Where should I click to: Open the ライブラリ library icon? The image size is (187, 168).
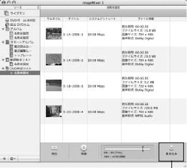[6, 13]
